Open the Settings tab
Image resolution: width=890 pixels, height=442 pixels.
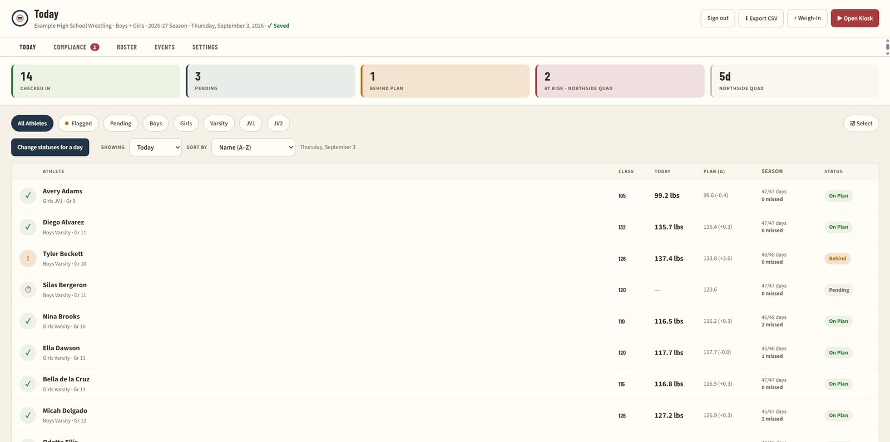pyautogui.click(x=205, y=47)
